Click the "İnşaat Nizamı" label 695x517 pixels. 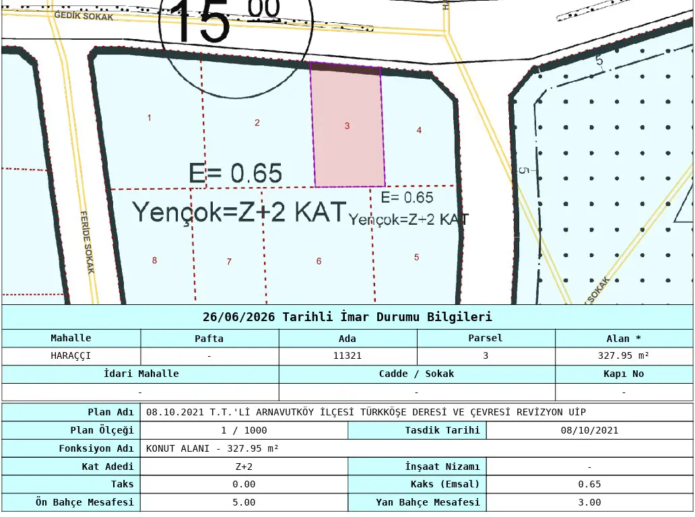click(442, 467)
